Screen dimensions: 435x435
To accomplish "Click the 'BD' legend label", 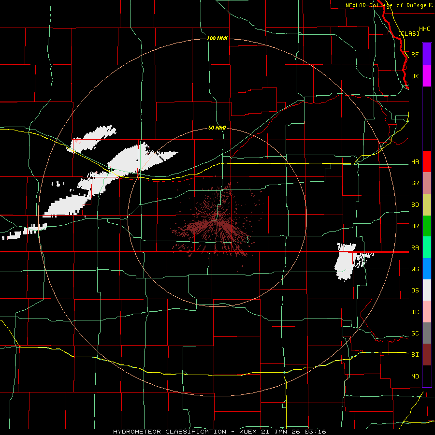I will click(x=415, y=205).
